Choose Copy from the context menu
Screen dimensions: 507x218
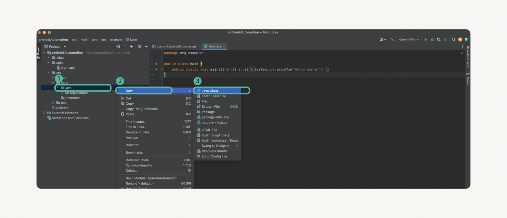[x=155, y=103]
